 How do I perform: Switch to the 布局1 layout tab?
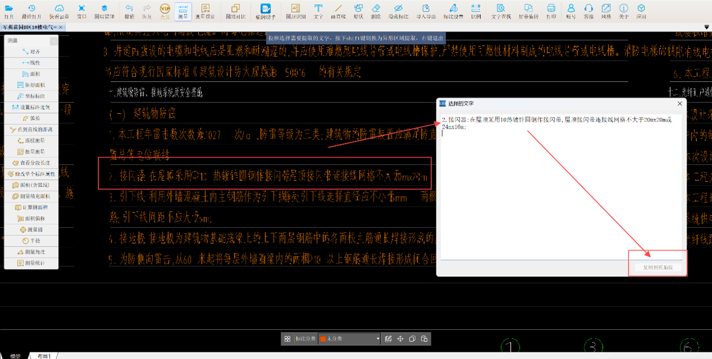click(x=44, y=356)
